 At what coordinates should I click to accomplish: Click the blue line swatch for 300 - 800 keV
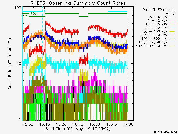[172, 39]
